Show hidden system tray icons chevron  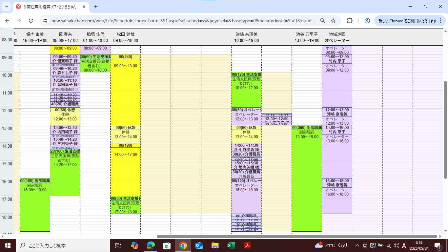(x=357, y=245)
